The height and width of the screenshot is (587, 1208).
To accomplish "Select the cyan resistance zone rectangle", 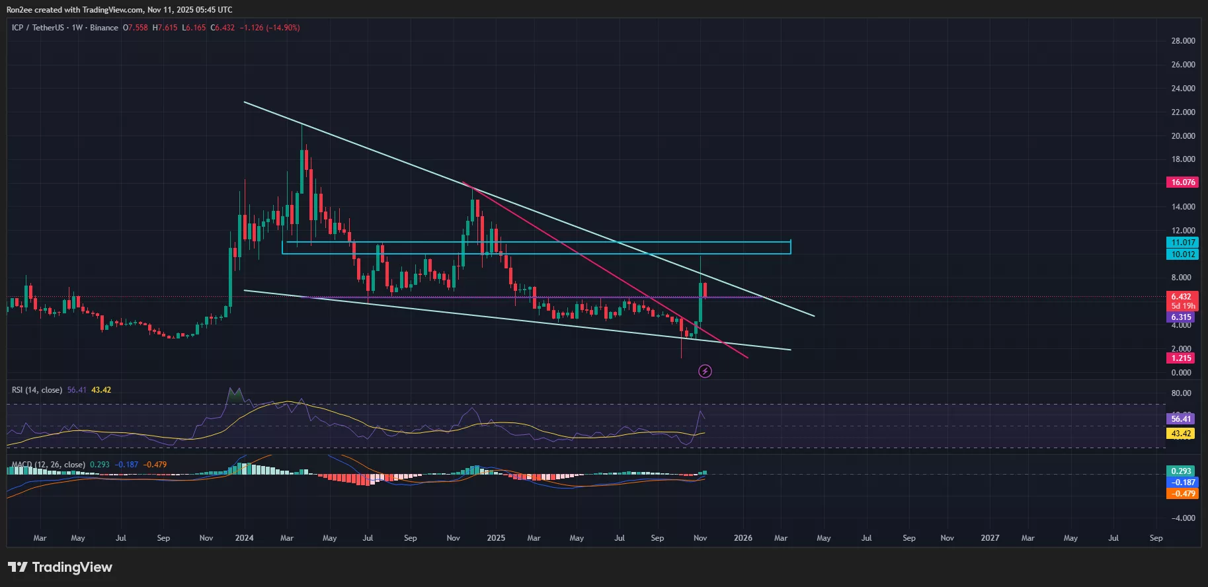I will pyautogui.click(x=536, y=248).
